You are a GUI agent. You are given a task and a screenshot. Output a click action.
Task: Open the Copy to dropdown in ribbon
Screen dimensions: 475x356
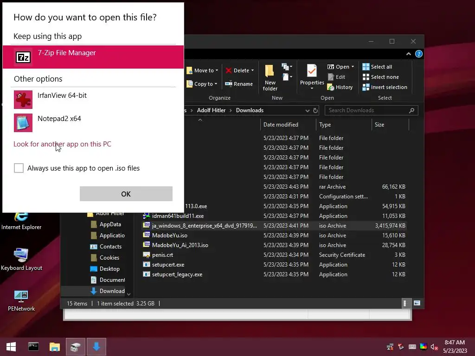pyautogui.click(x=202, y=84)
